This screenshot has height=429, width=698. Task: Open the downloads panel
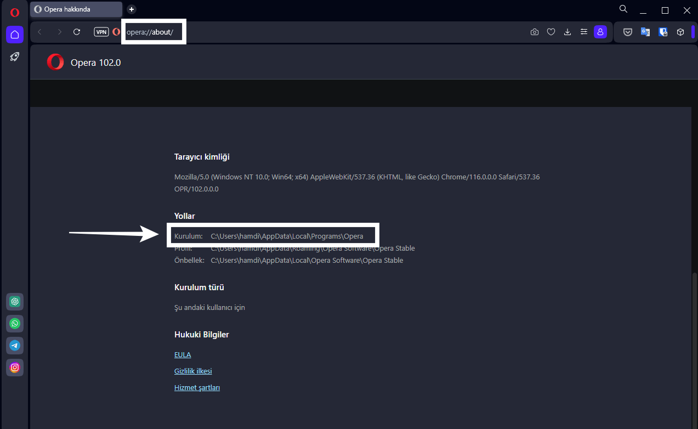click(x=568, y=32)
